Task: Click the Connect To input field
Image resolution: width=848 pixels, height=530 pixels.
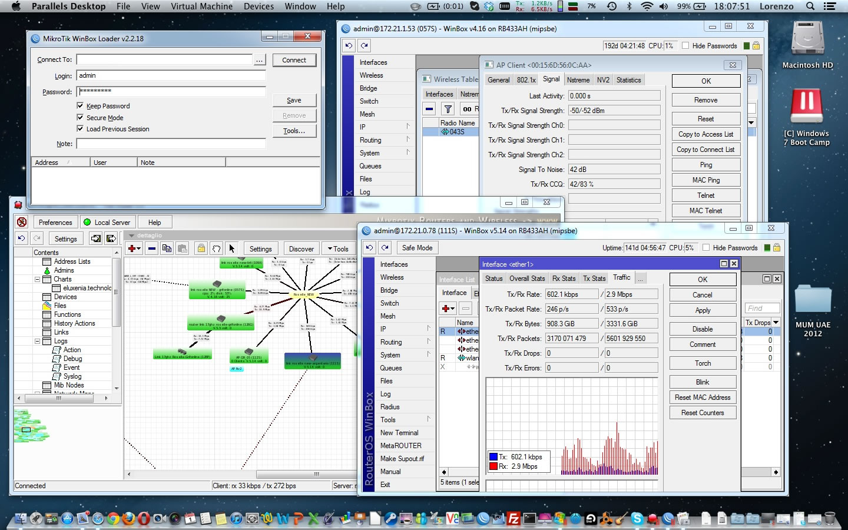Action: click(164, 59)
